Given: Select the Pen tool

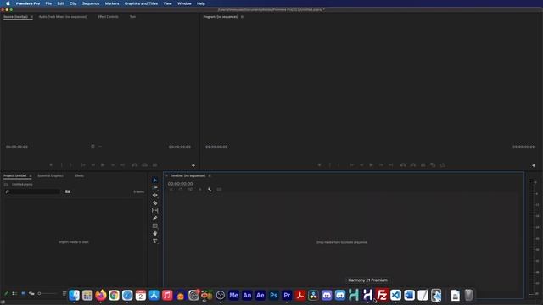Looking at the screenshot, I should point(154,219).
